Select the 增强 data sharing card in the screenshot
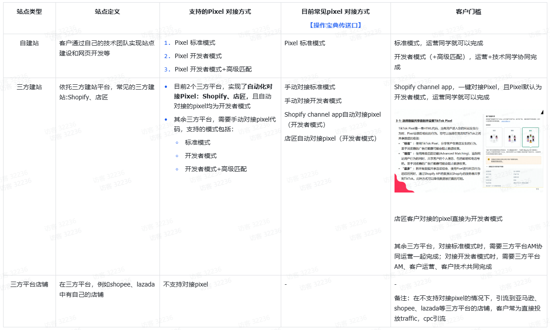Viewport: 550px width, 330px height. point(512,137)
